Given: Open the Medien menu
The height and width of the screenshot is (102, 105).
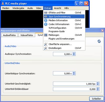Looking at the screenshot, I should (6, 8).
